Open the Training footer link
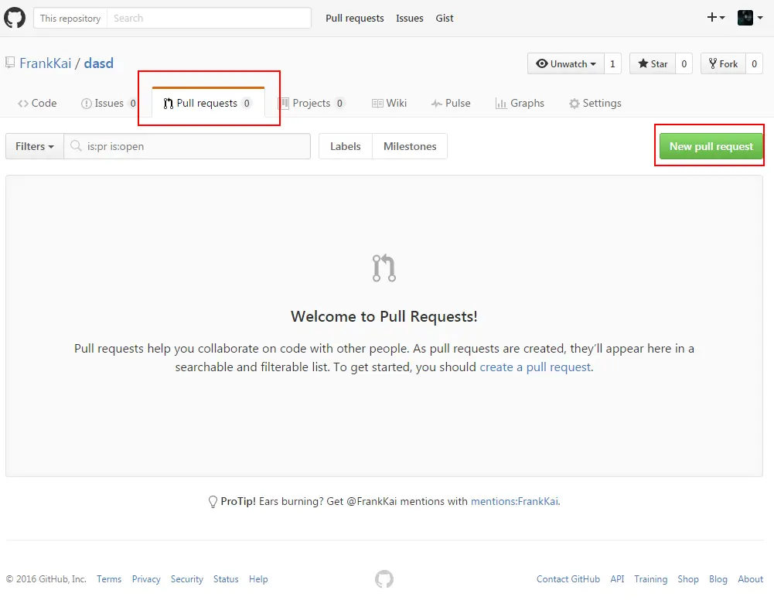 pos(650,579)
